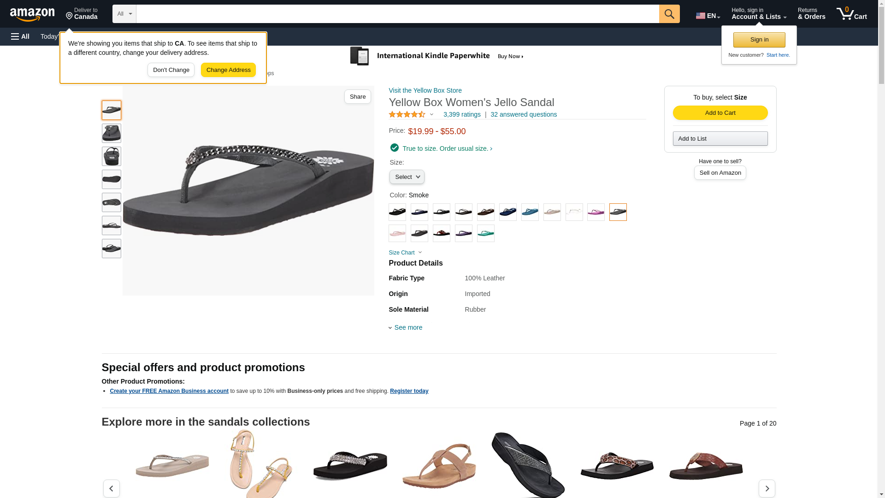The height and width of the screenshot is (498, 885).
Task: Open the Size Select dropdown
Action: (407, 177)
